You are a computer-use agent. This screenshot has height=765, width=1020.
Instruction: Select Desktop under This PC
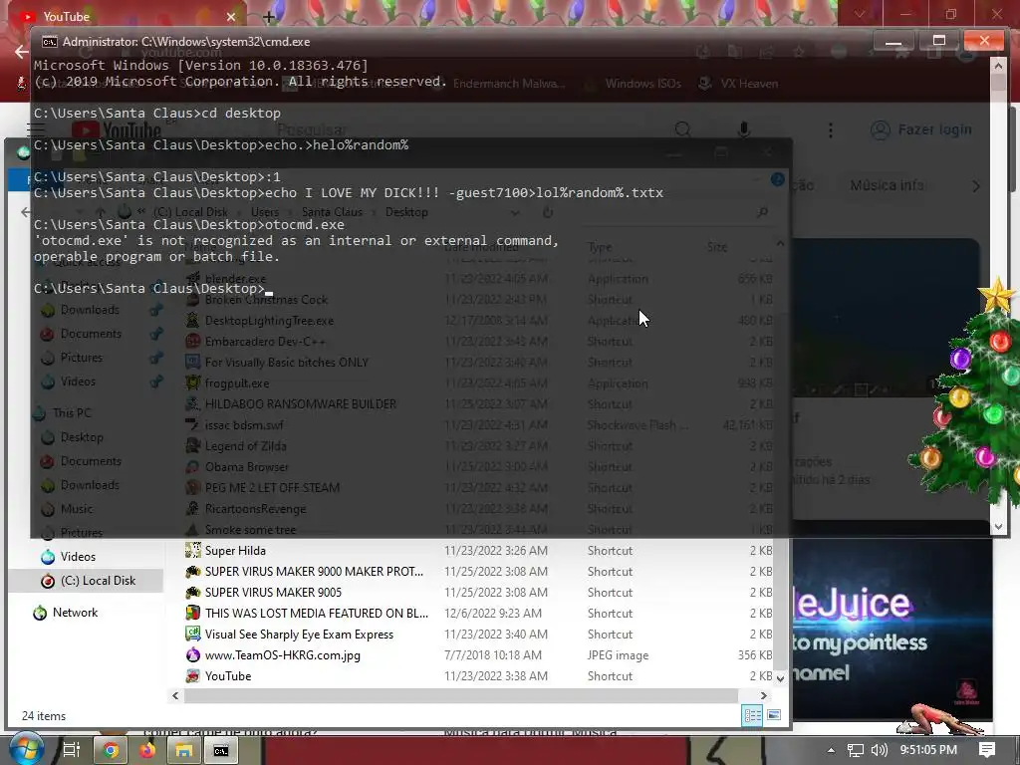pyautogui.click(x=82, y=437)
